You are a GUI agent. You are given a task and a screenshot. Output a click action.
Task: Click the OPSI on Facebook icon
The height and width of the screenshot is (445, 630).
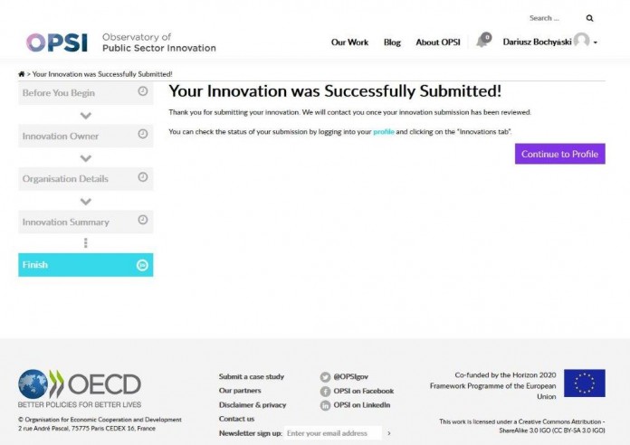325,392
